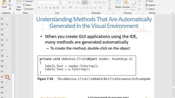Align text left

pos(84,8)
